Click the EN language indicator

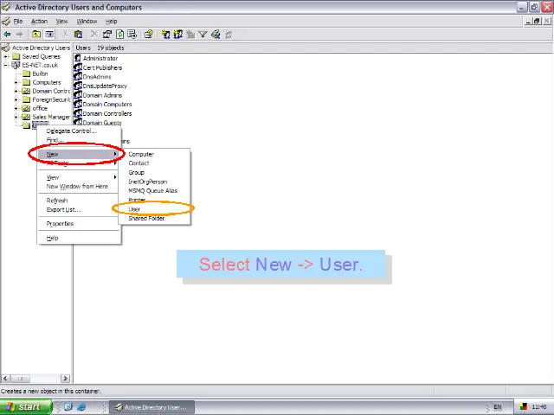(498, 407)
